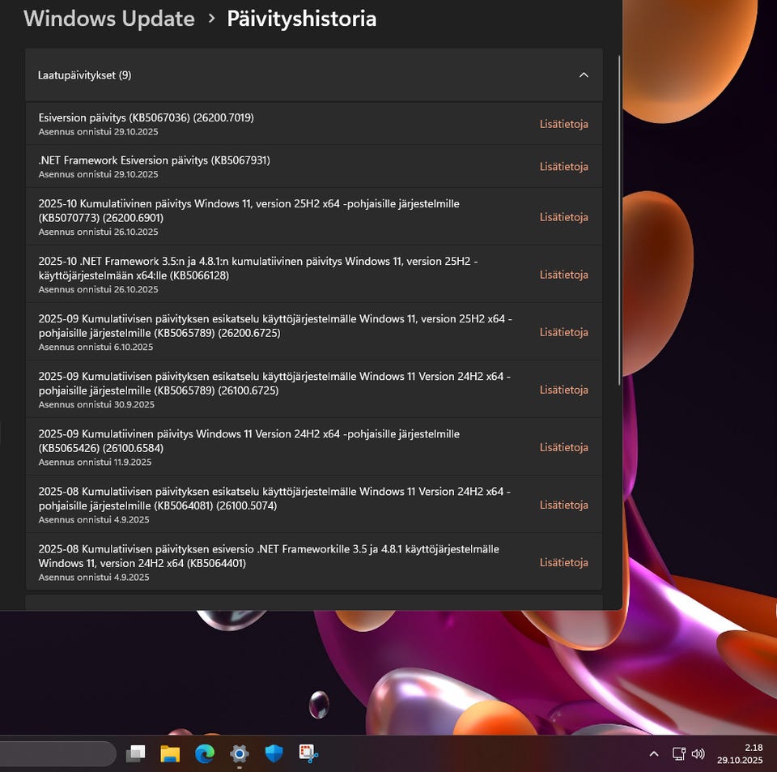Select the Päivityshistoria page title
The height and width of the screenshot is (772, 777).
pos(301,19)
